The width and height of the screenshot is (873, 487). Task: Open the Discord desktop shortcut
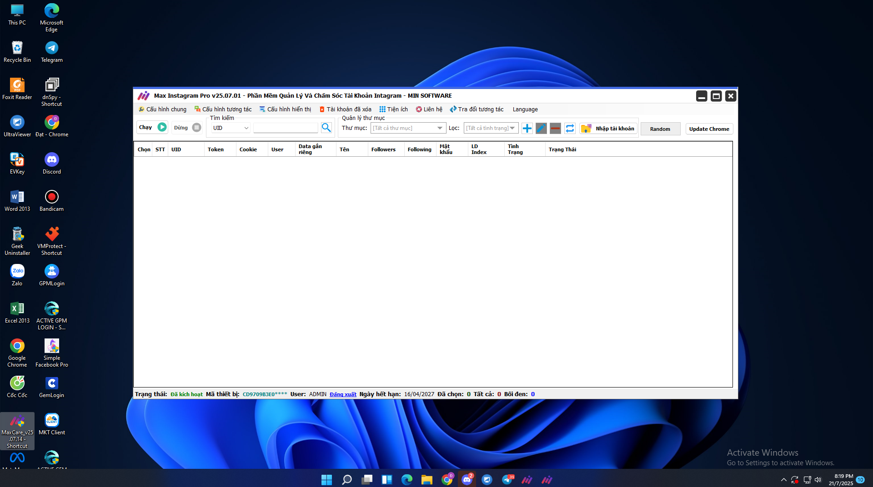point(52,164)
